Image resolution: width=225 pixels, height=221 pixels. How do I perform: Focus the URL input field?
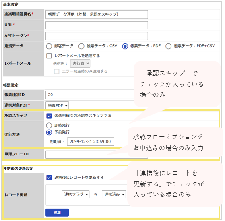coord(97,25)
